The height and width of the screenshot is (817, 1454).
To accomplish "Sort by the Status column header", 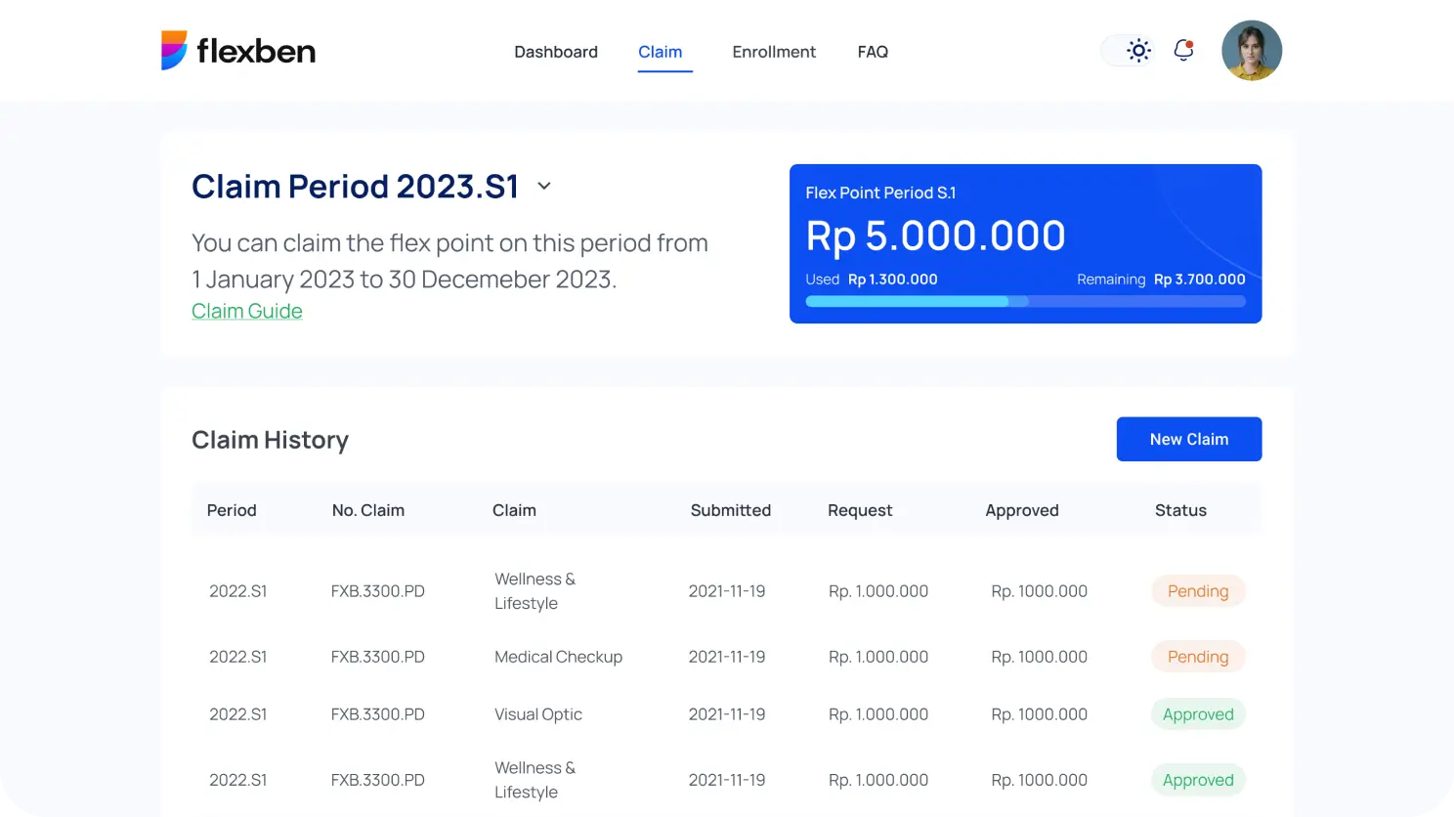I will (x=1179, y=510).
